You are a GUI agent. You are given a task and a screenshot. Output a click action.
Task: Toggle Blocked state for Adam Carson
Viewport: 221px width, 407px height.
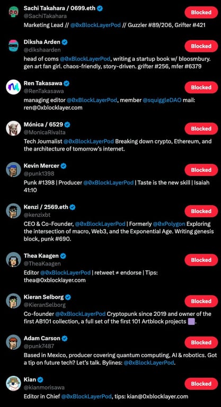pos(201,342)
